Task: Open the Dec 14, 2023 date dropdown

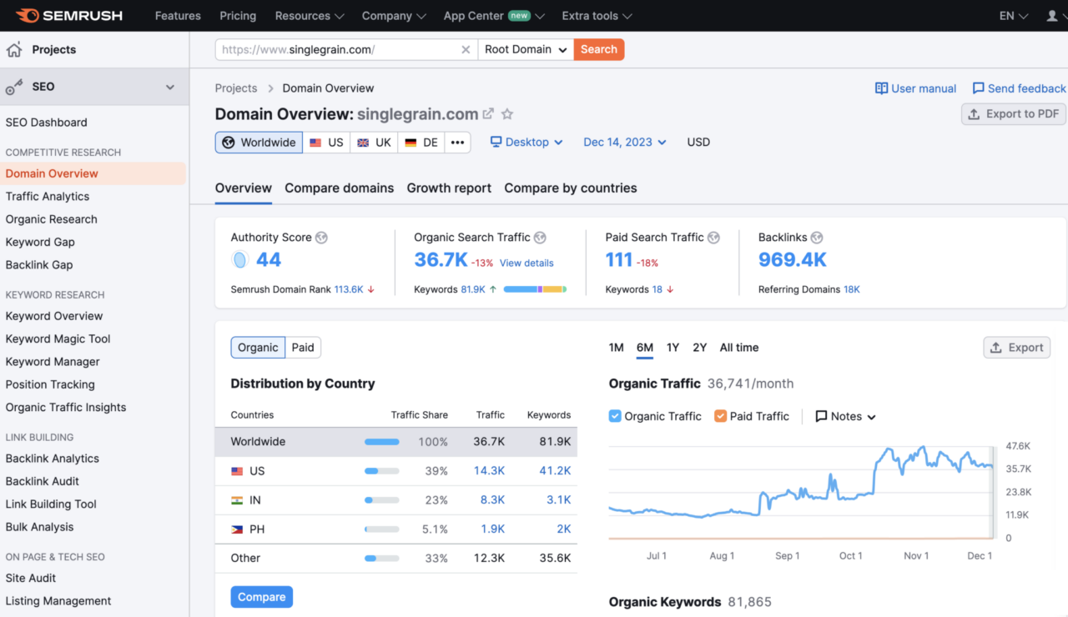Action: click(x=625, y=143)
